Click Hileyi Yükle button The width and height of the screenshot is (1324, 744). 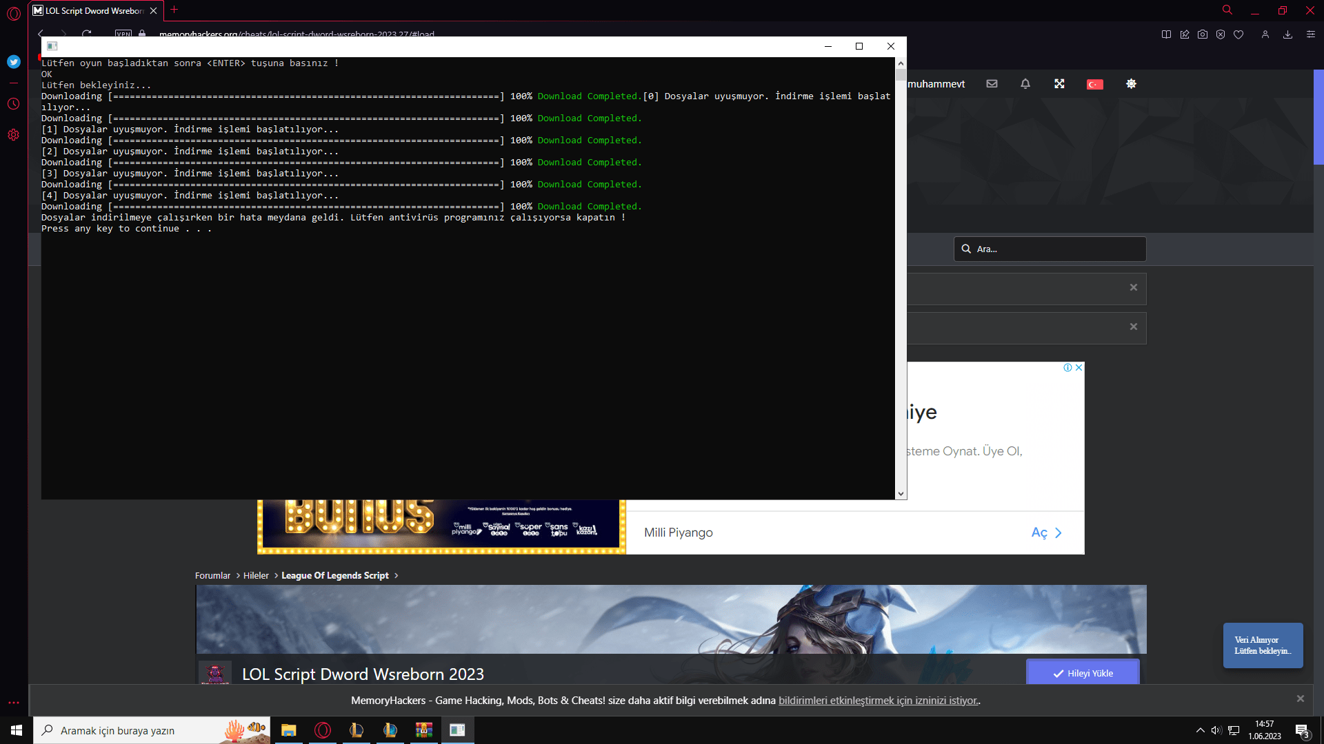click(x=1083, y=673)
